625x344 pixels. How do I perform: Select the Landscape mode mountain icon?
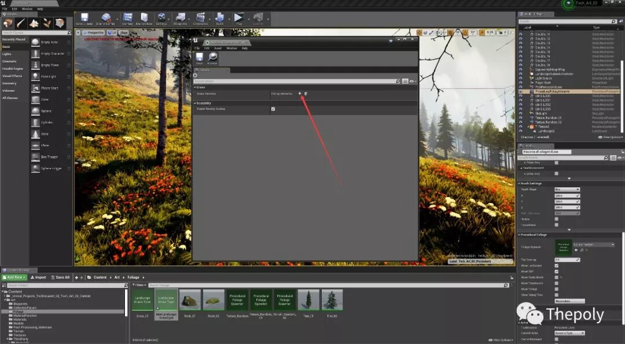[34, 23]
